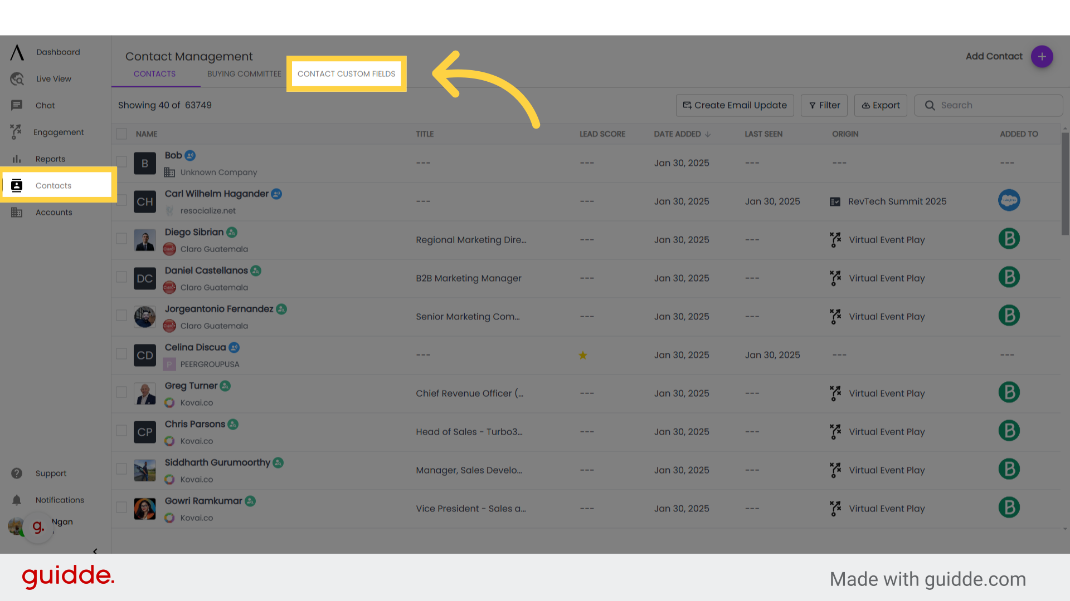Open the Reports bar chart icon
Image resolution: width=1070 pixels, height=601 pixels.
click(x=17, y=159)
